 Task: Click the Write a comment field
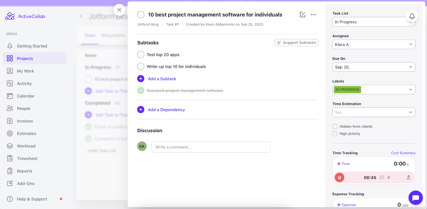tap(211, 147)
